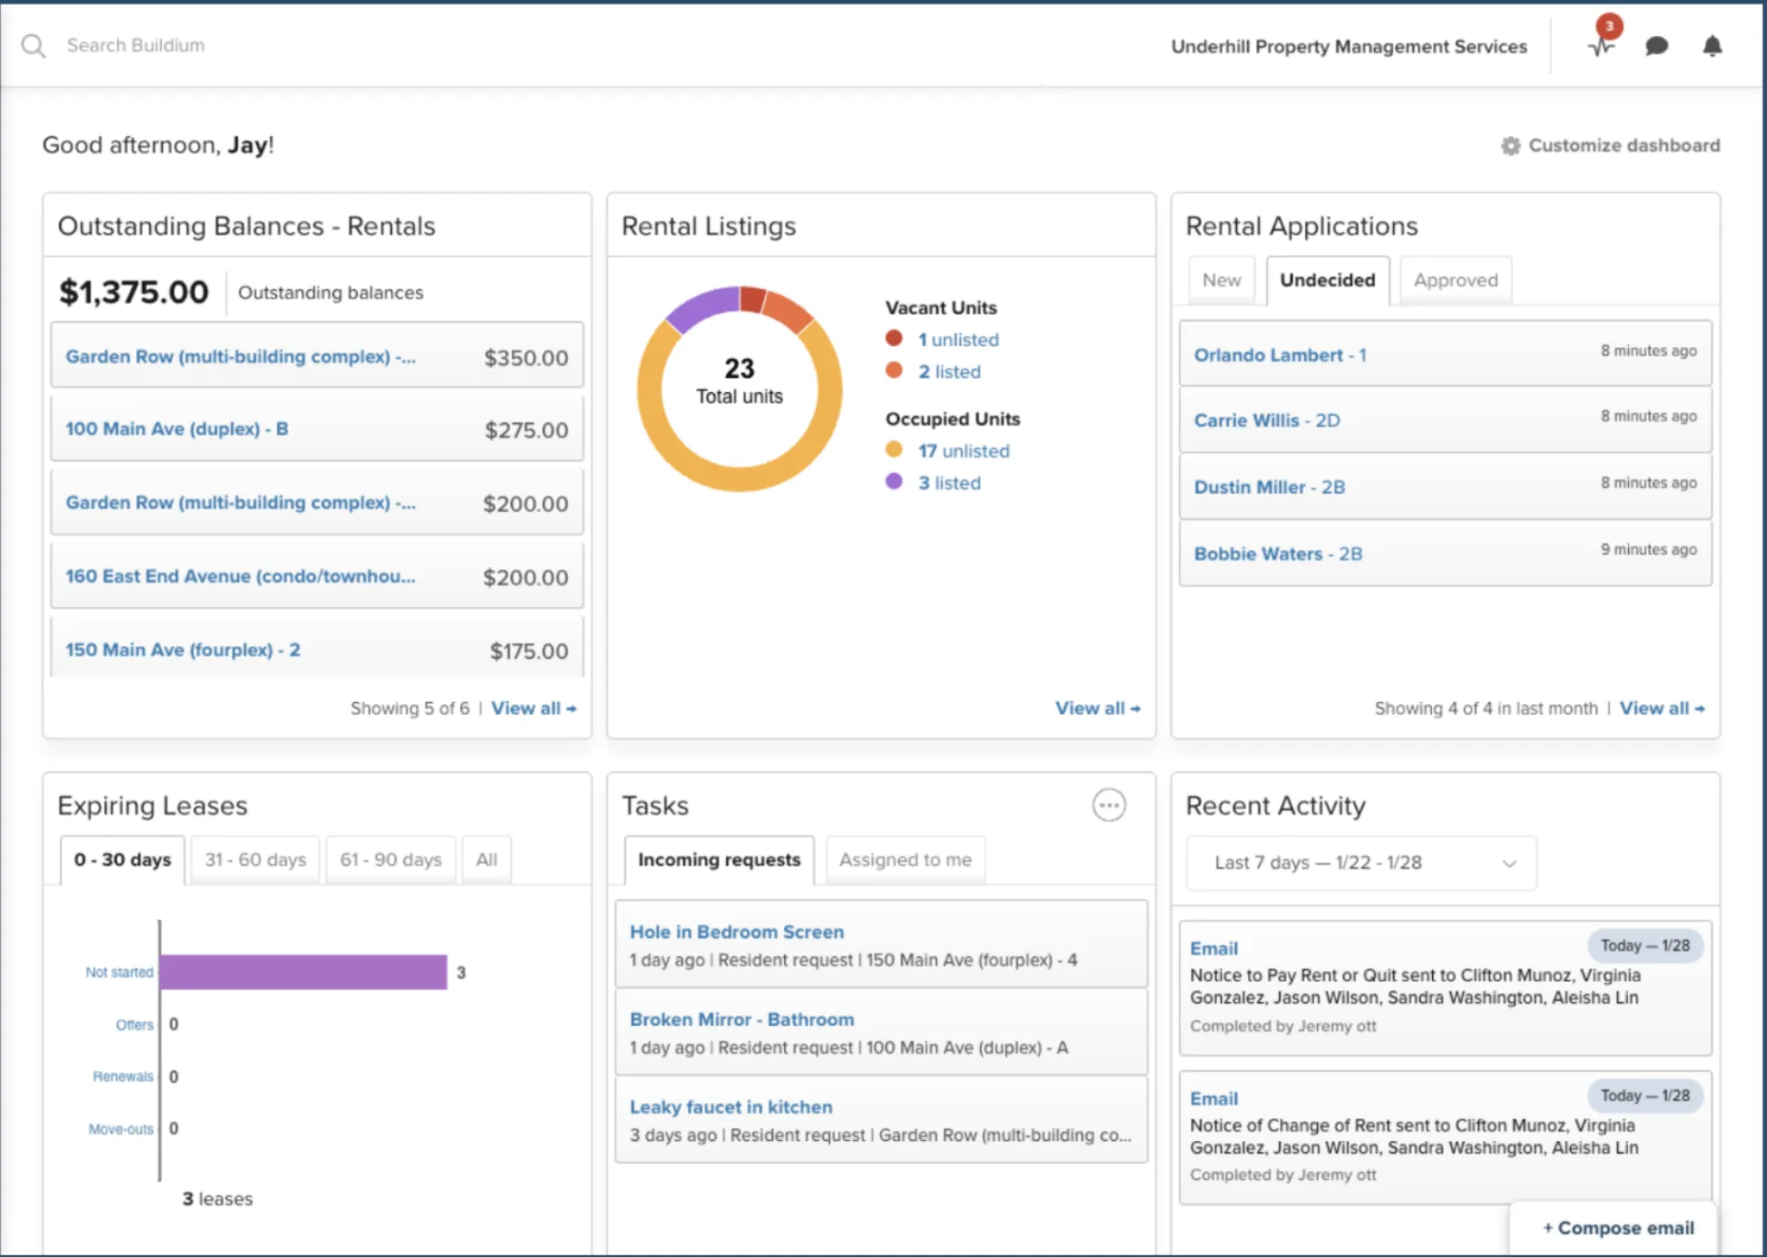Screen dimensions: 1767x1257
Task: Switch to the Assigned to me tab
Action: (x=905, y=859)
